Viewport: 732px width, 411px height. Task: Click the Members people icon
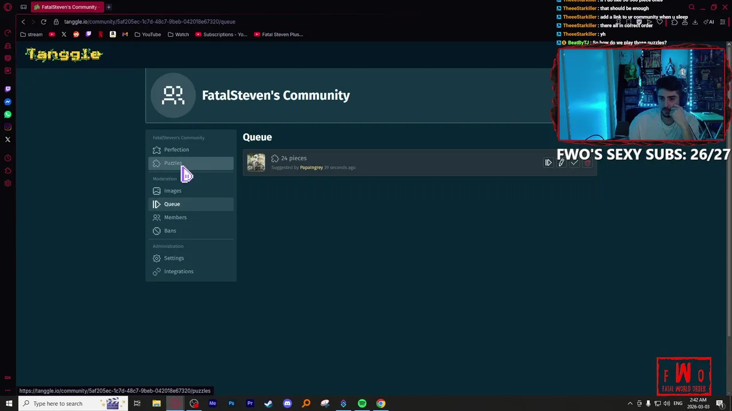[157, 217]
